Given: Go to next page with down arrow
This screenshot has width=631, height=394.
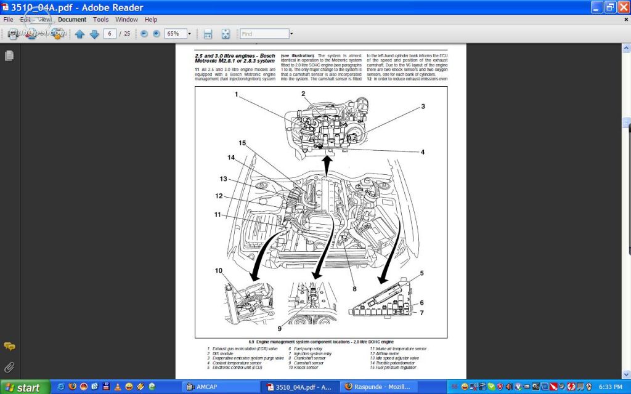Looking at the screenshot, I should pyautogui.click(x=94, y=34).
